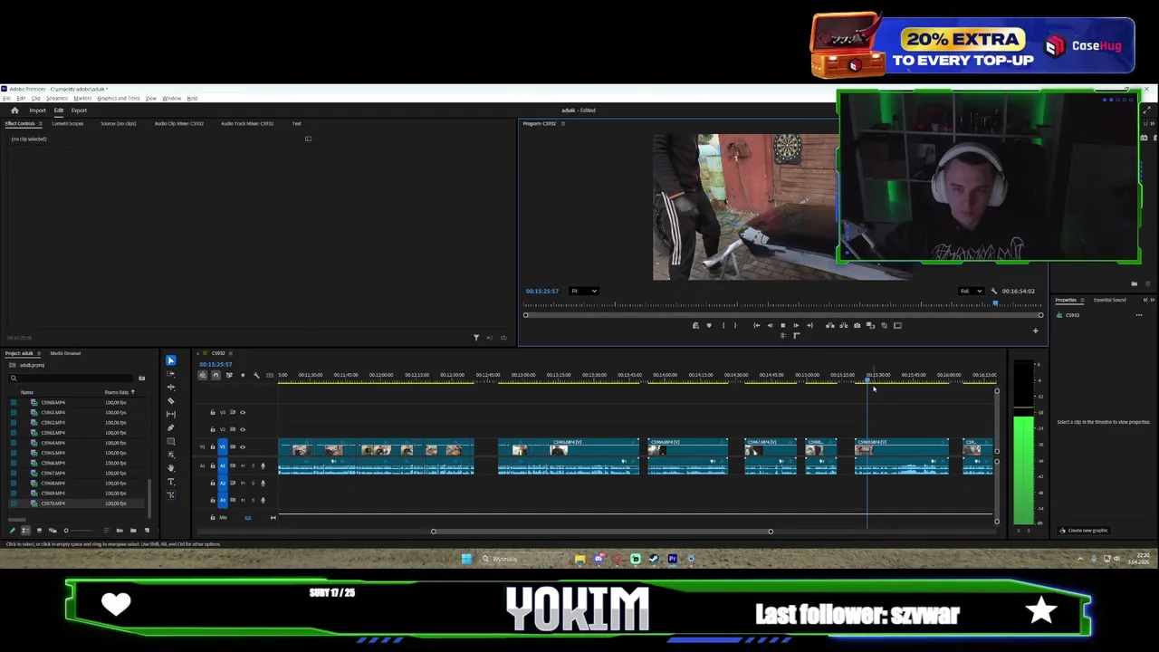
Task: Toggle V1 track output eye
Action: (x=243, y=446)
